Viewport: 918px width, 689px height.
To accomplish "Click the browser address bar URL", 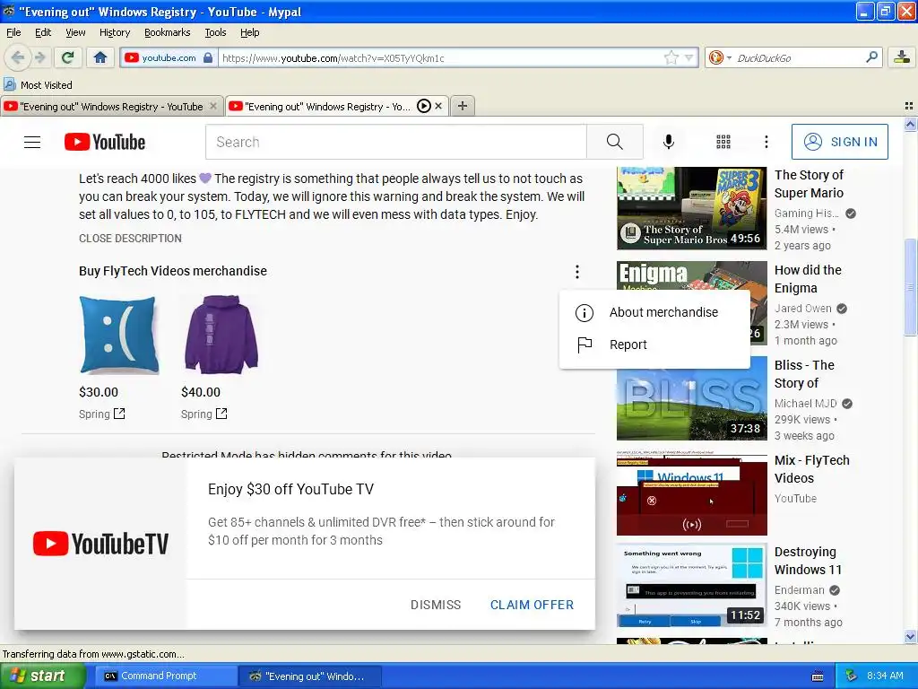I will [439, 57].
